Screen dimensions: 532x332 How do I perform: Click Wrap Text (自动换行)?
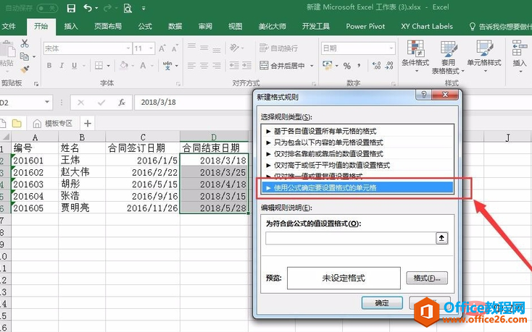[279, 48]
